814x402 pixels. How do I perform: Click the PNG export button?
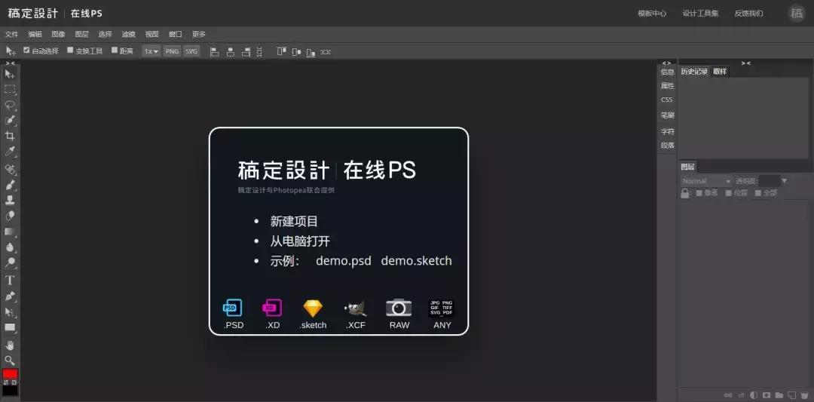click(172, 51)
